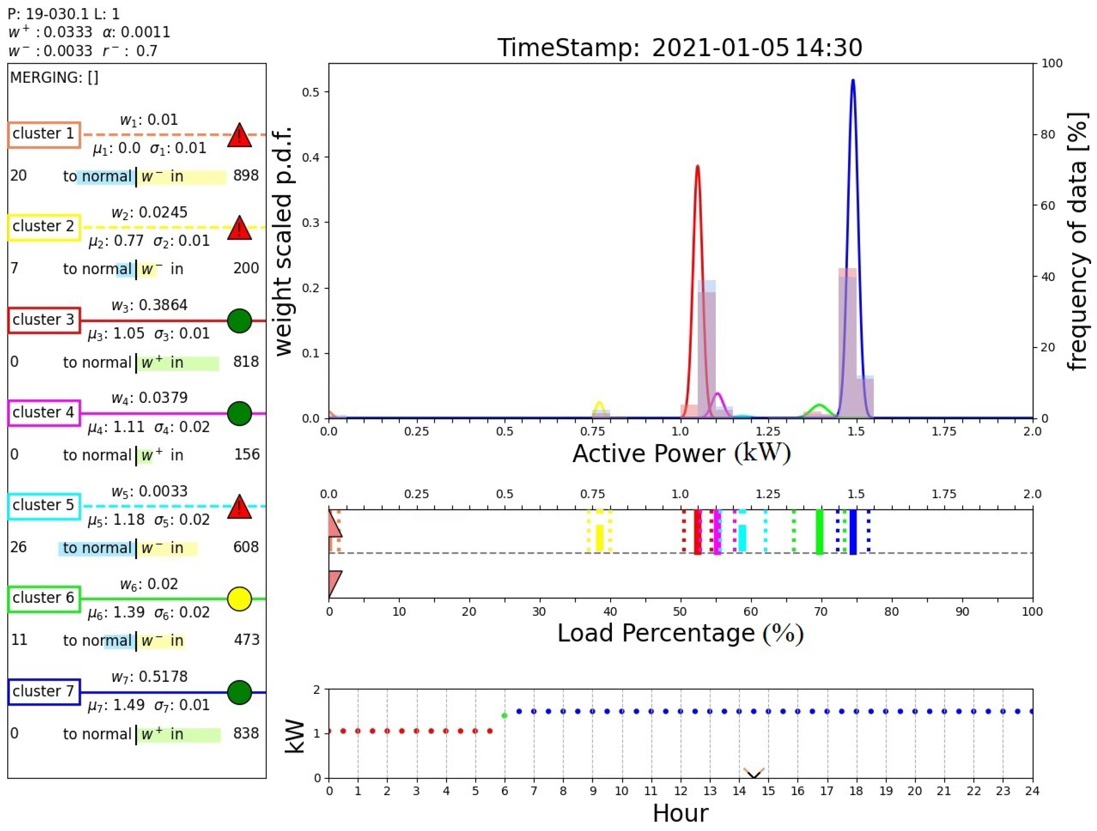
Task: Click the green dot at hour 6
Action: click(x=504, y=715)
